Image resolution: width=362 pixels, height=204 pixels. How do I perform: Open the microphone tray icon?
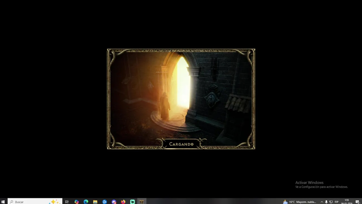[x=326, y=202]
